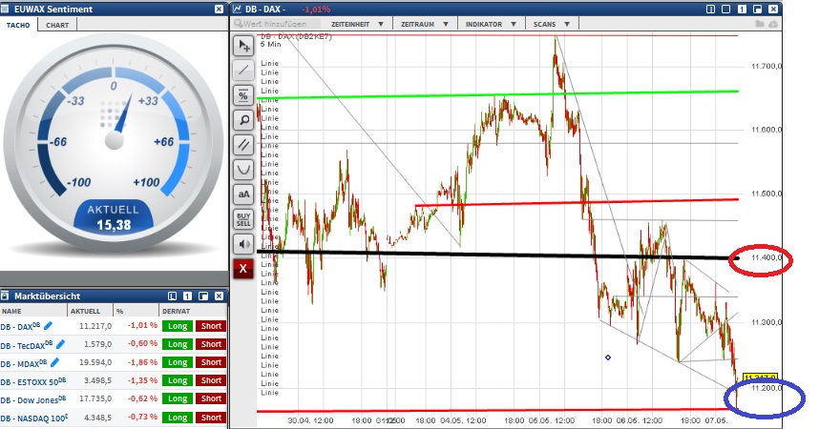
Task: Close the EUWAX Sentiment panel
Action: click(x=219, y=10)
